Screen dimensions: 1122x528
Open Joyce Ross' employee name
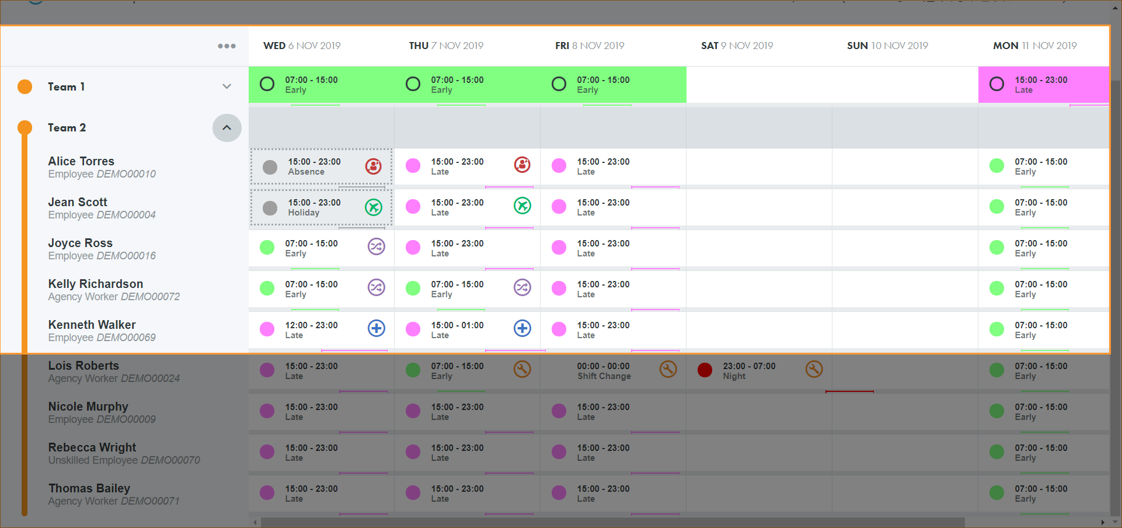coord(80,243)
